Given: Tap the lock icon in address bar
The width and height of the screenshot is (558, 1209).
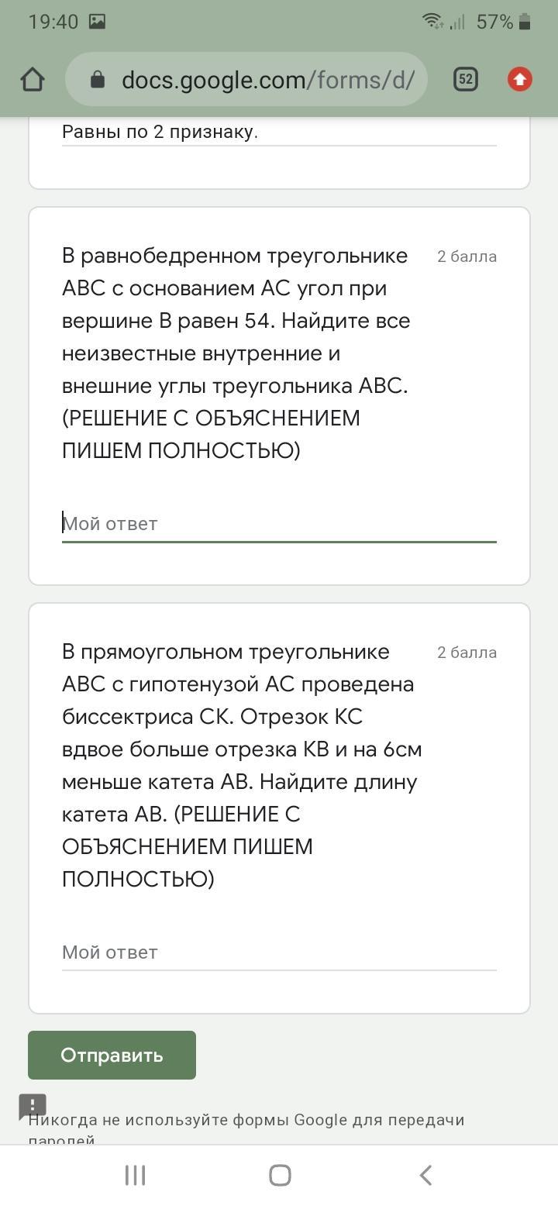Looking at the screenshot, I should point(98,79).
